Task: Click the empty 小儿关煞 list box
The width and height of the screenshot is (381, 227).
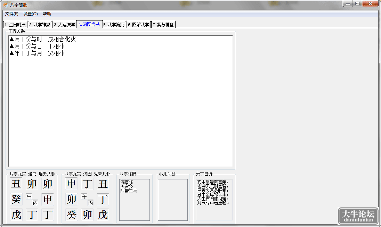Action: tap(173, 200)
